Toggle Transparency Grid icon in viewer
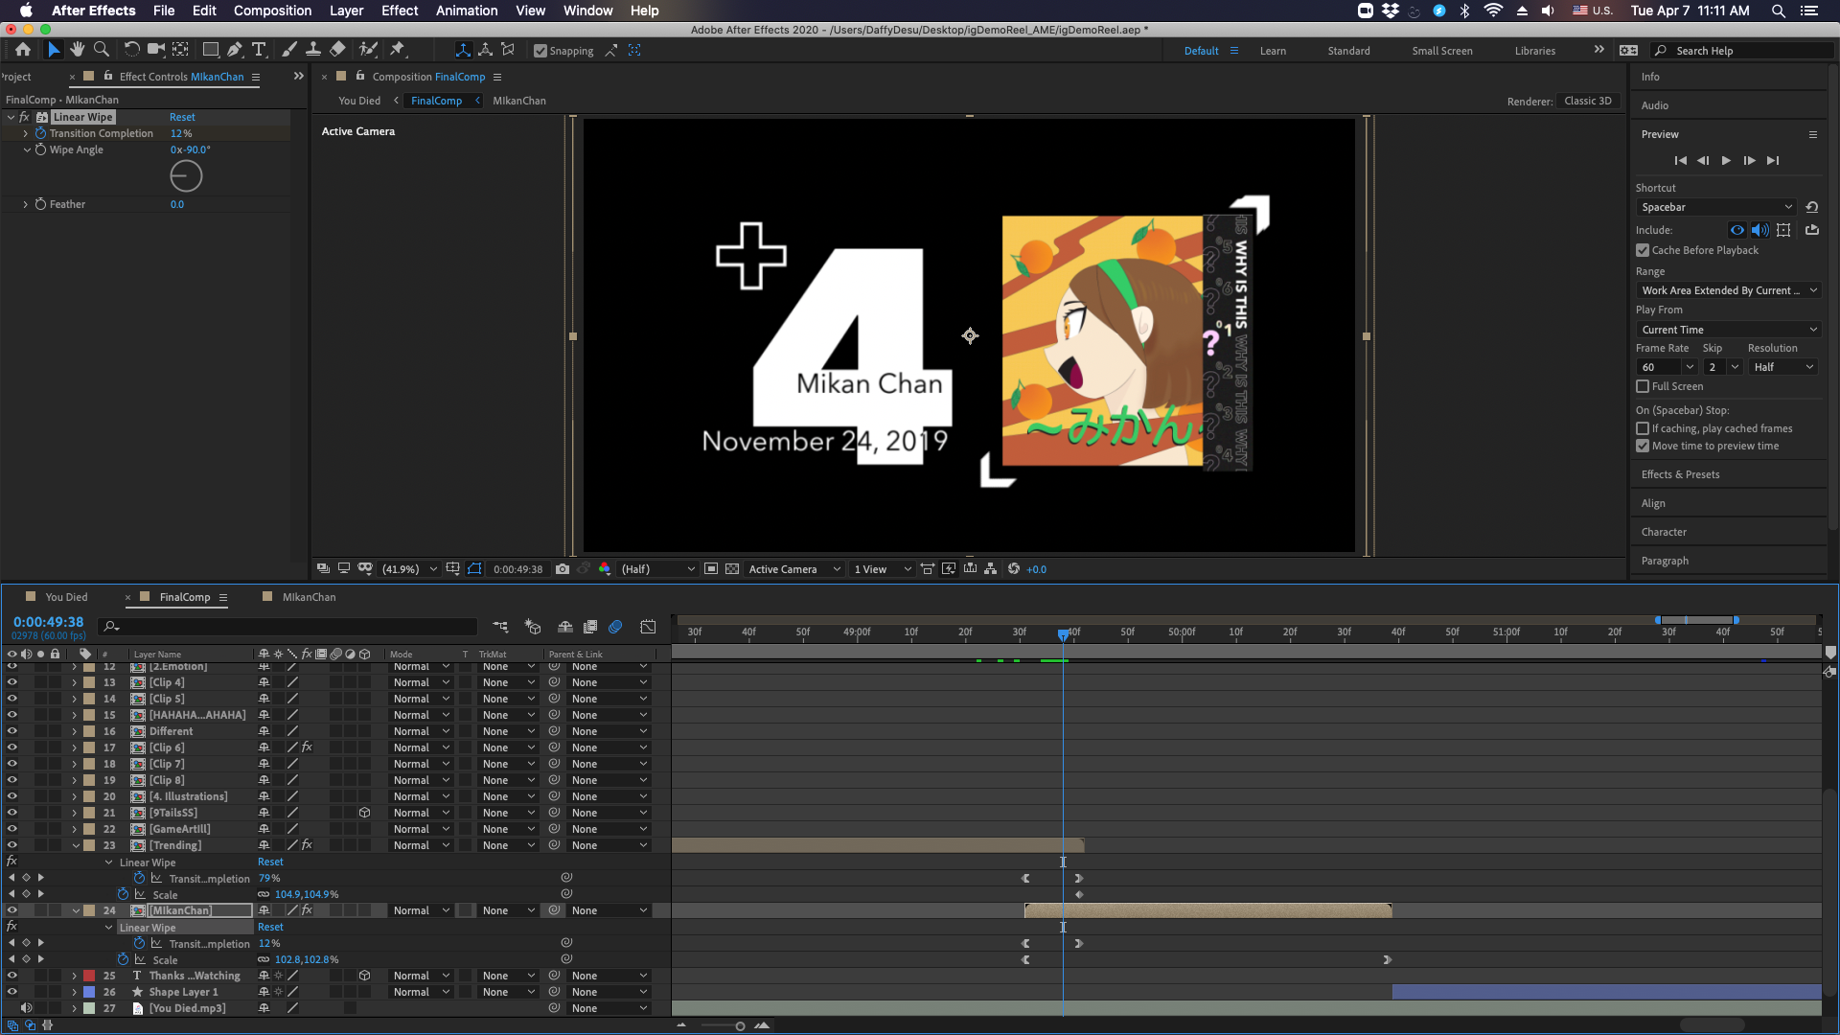 [732, 569]
